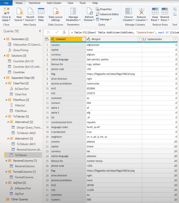
Task: Click the Remove Columns icon
Action: point(141,11)
